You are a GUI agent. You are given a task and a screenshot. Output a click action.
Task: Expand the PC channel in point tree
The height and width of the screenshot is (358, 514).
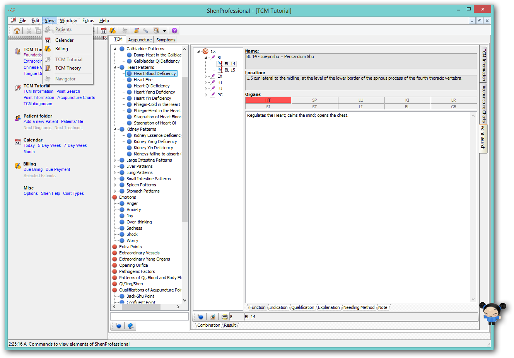pyautogui.click(x=206, y=95)
